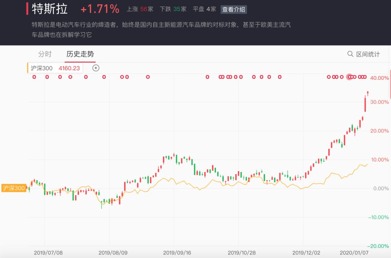Click the orange 沪深300 label on left axis

[x=14, y=188]
